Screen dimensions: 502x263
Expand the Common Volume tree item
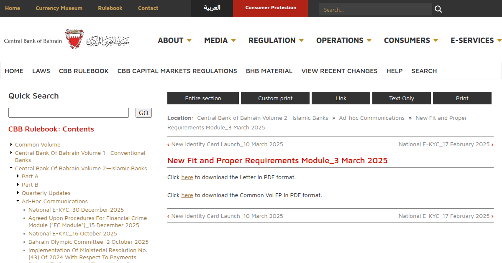click(x=11, y=144)
